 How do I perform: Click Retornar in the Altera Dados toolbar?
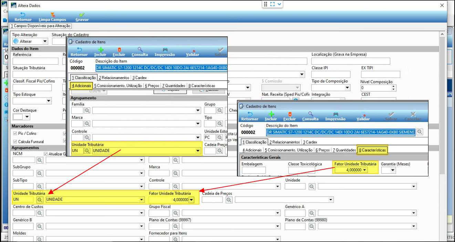[23, 17]
